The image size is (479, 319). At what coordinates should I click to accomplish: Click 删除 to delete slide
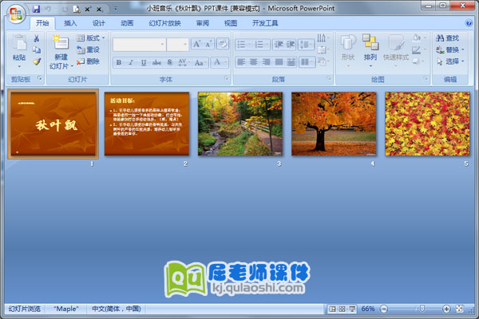click(88, 61)
